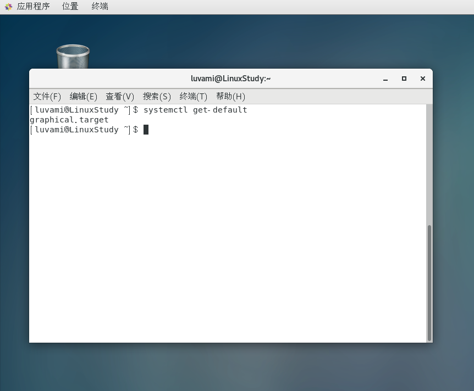Open the 查看(V) menu in the terminal

pyautogui.click(x=119, y=96)
